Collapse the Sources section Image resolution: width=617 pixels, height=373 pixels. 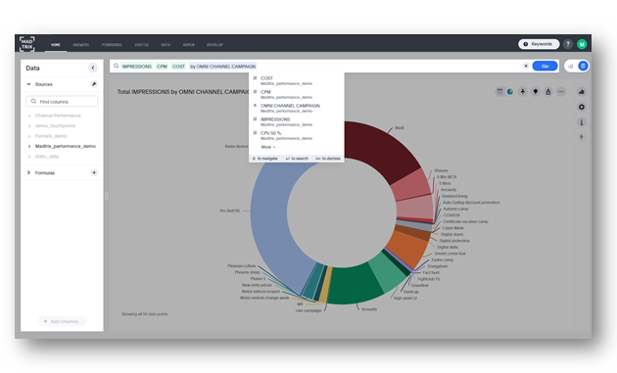pos(28,84)
